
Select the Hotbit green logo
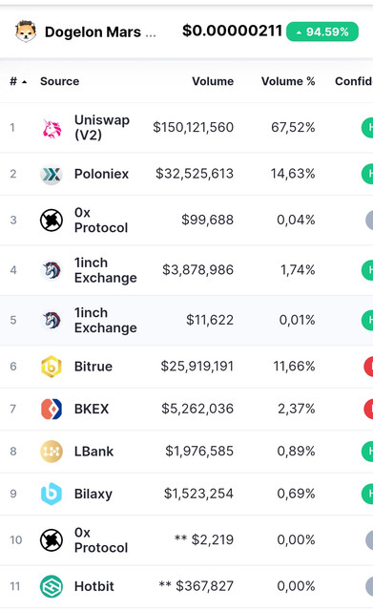coord(52,586)
